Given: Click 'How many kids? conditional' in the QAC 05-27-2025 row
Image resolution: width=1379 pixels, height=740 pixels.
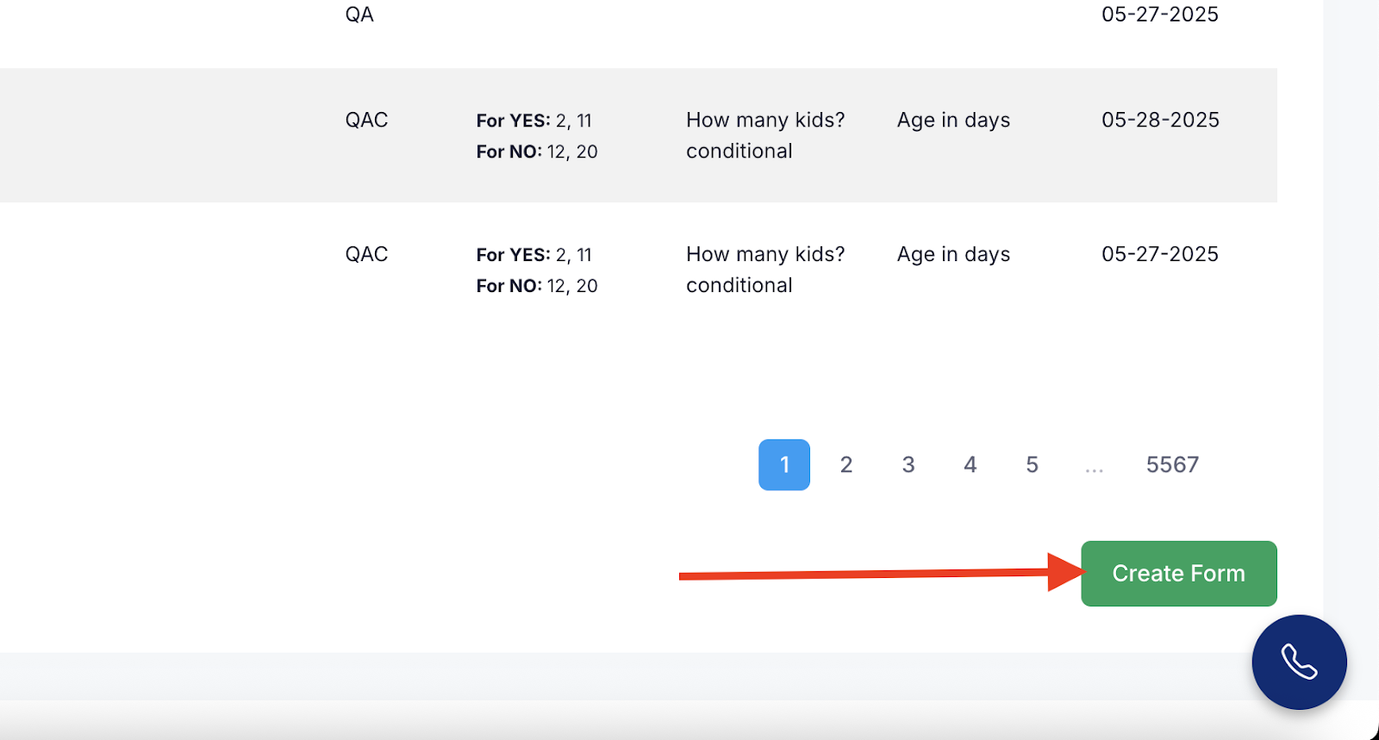Looking at the screenshot, I should 765,270.
